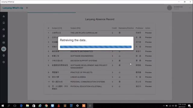Open Microsoft Store from taskbar
This screenshot has height=108, width=193.
tap(34, 106)
